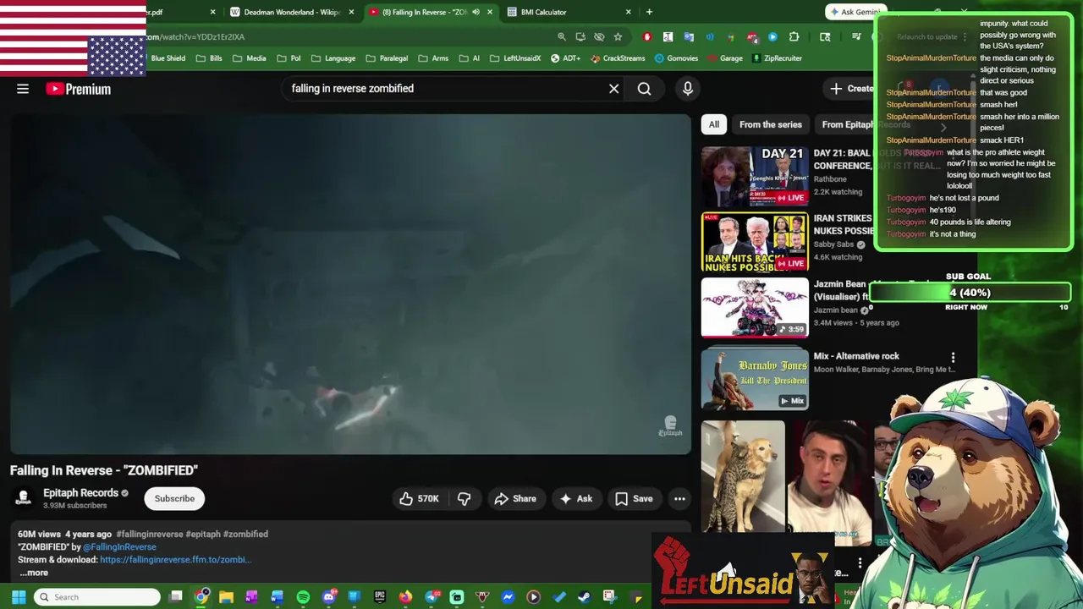Open the Mix - Alternative rock thumbnail
The width and height of the screenshot is (1083, 609).
(755, 378)
